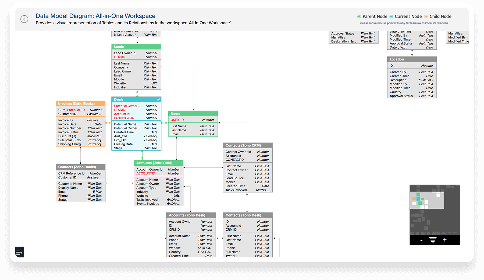Click the green connector node between Deals and Users
Screen dimensions: 484x280
162,123
